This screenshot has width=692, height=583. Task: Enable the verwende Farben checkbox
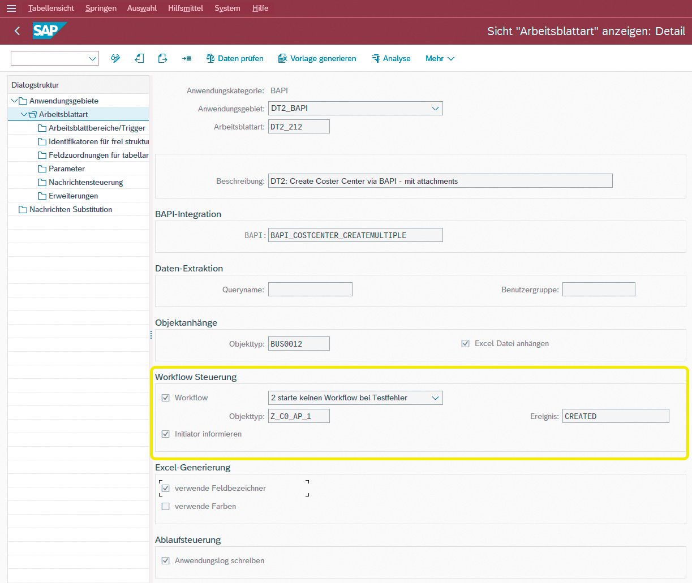tap(166, 507)
